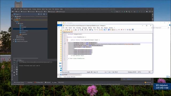171x96 pixels.
Task: Collapse the sample package node
Action: pos(17,23)
